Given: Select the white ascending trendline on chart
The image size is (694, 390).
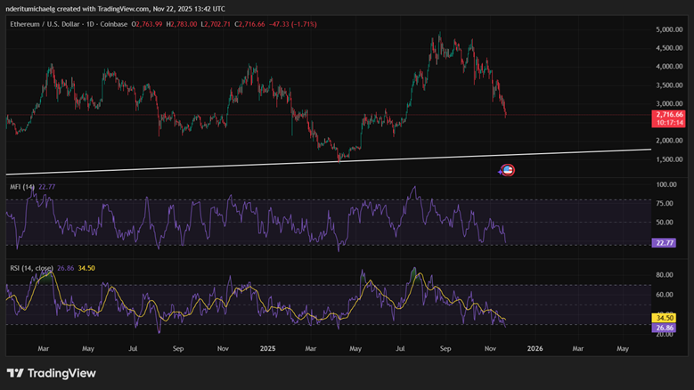Looking at the screenshot, I should (267, 165).
